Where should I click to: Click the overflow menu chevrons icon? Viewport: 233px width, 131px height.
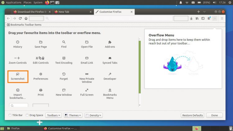(215, 18)
